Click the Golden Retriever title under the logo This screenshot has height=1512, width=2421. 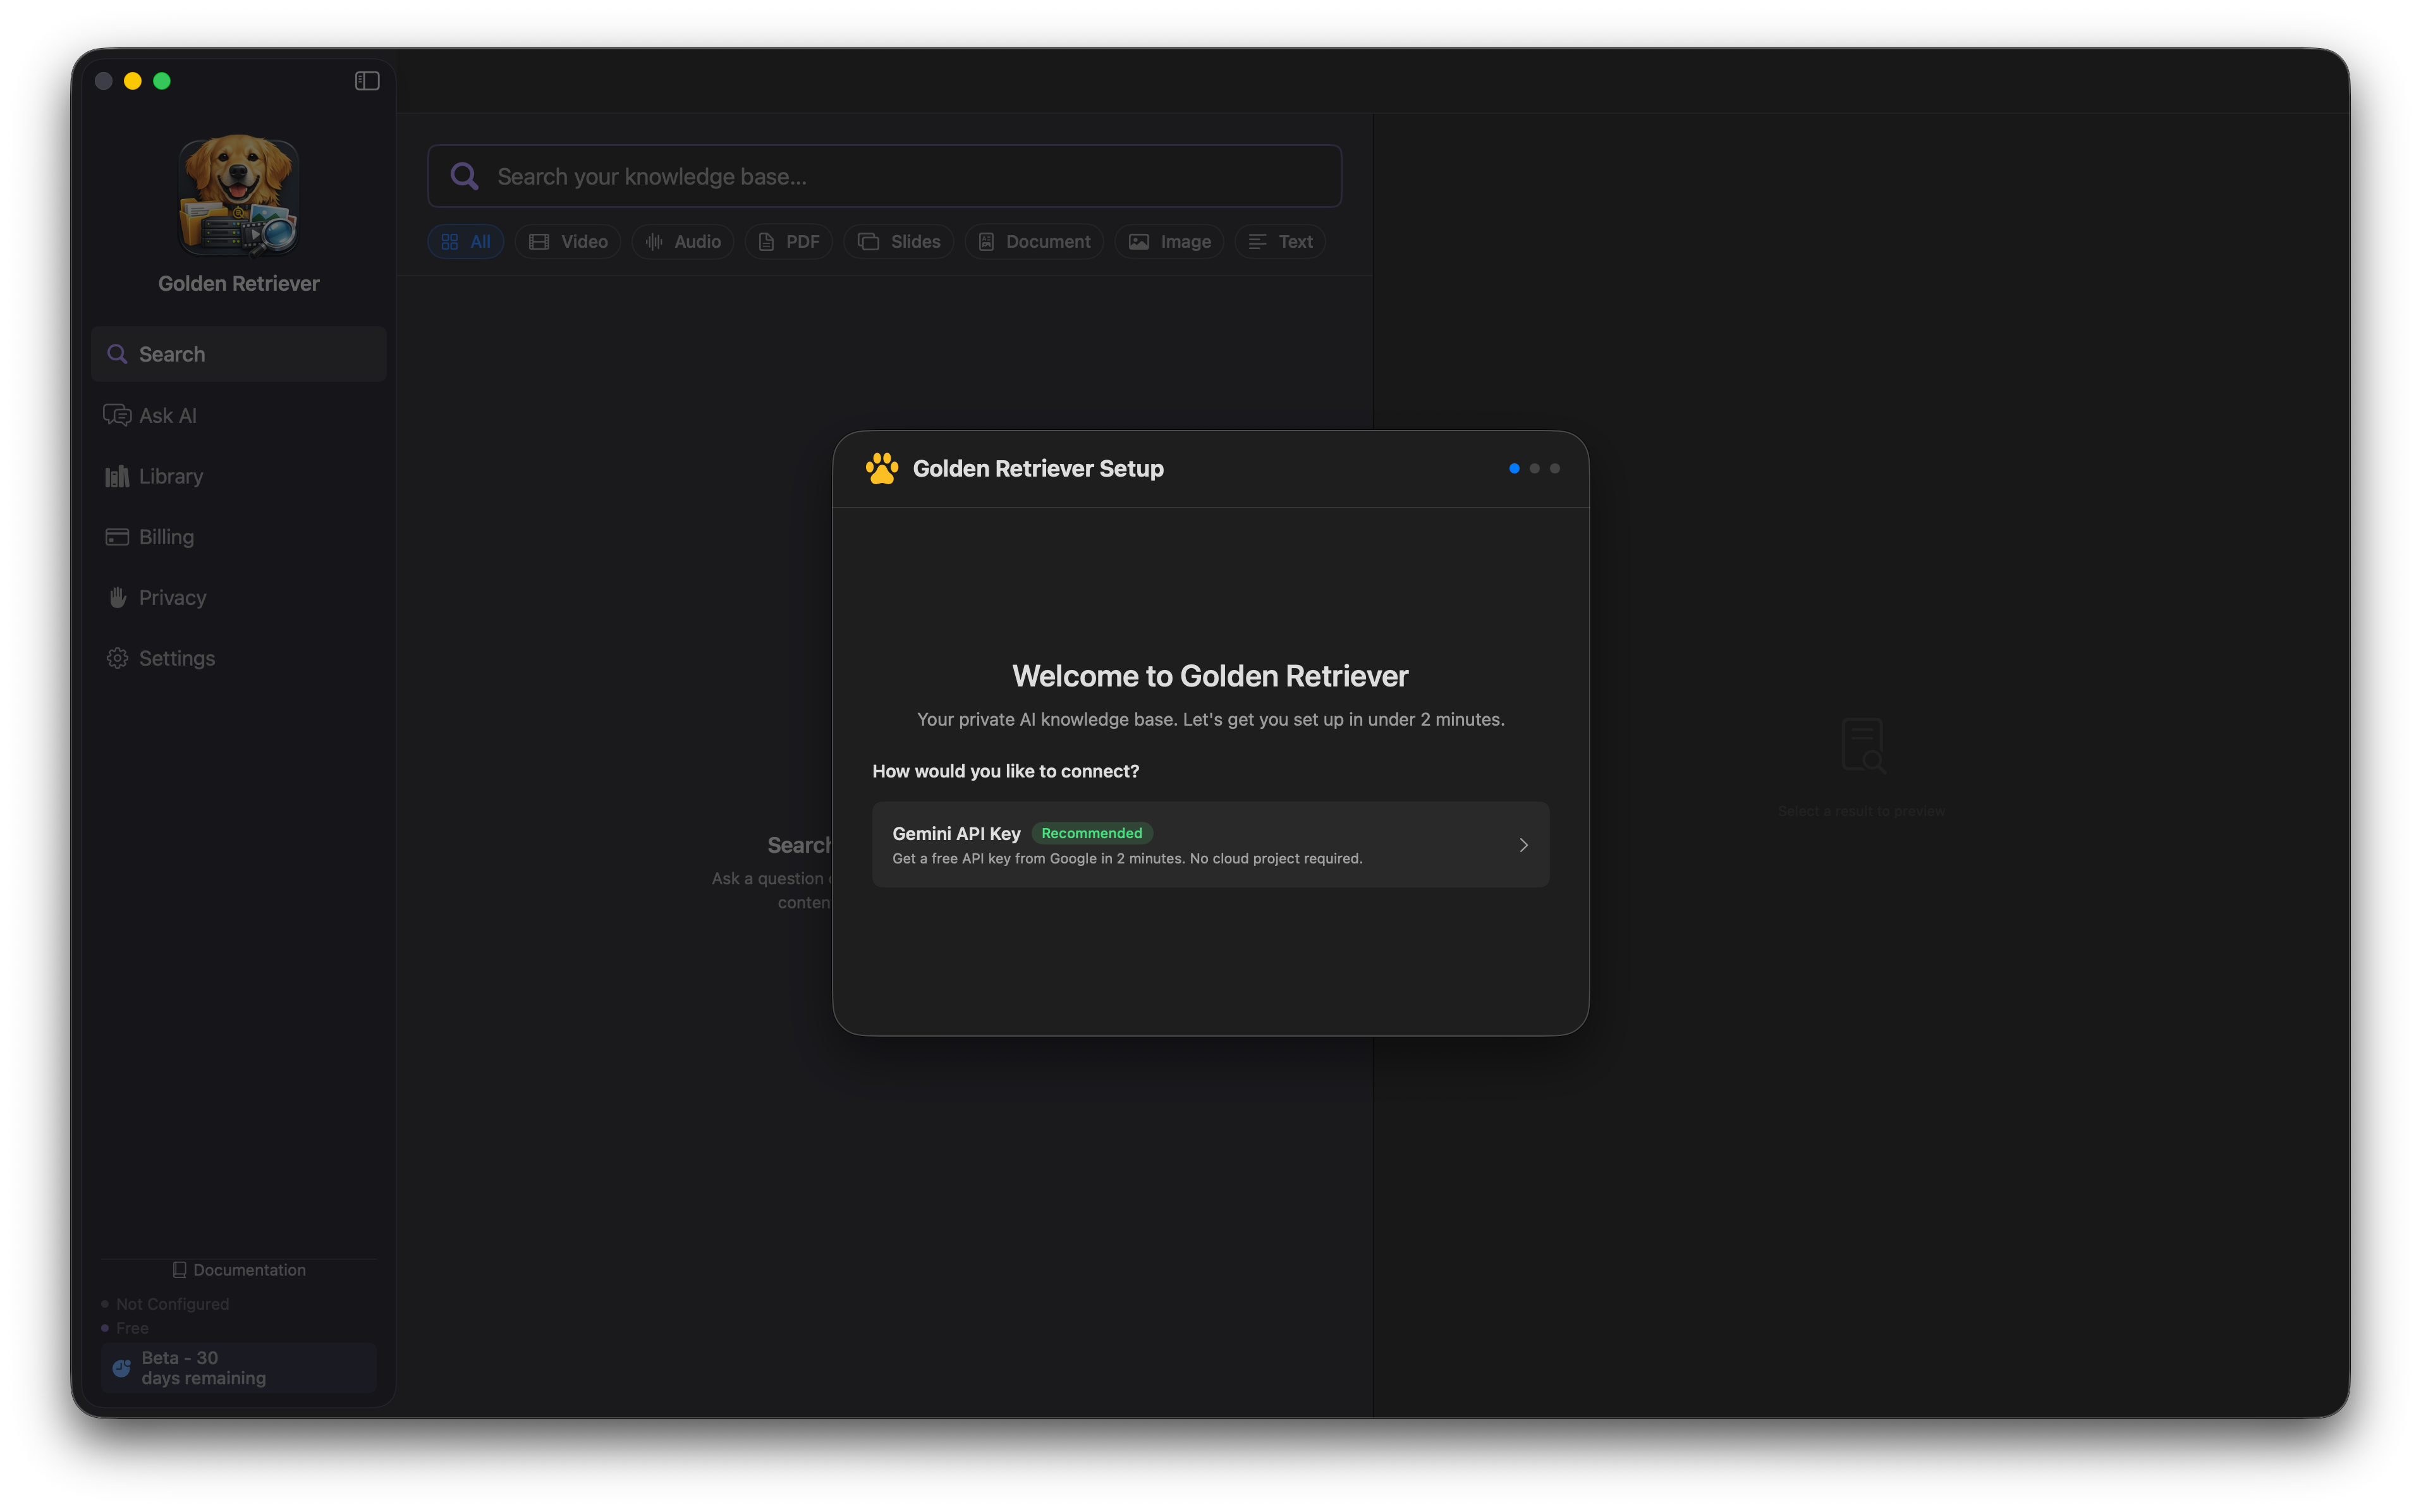(x=238, y=283)
